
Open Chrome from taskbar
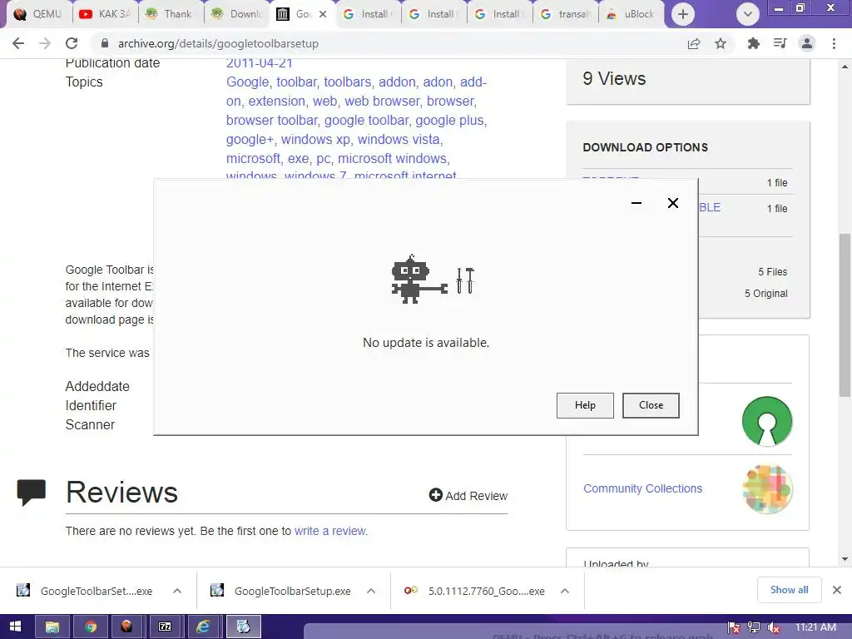[90, 627]
